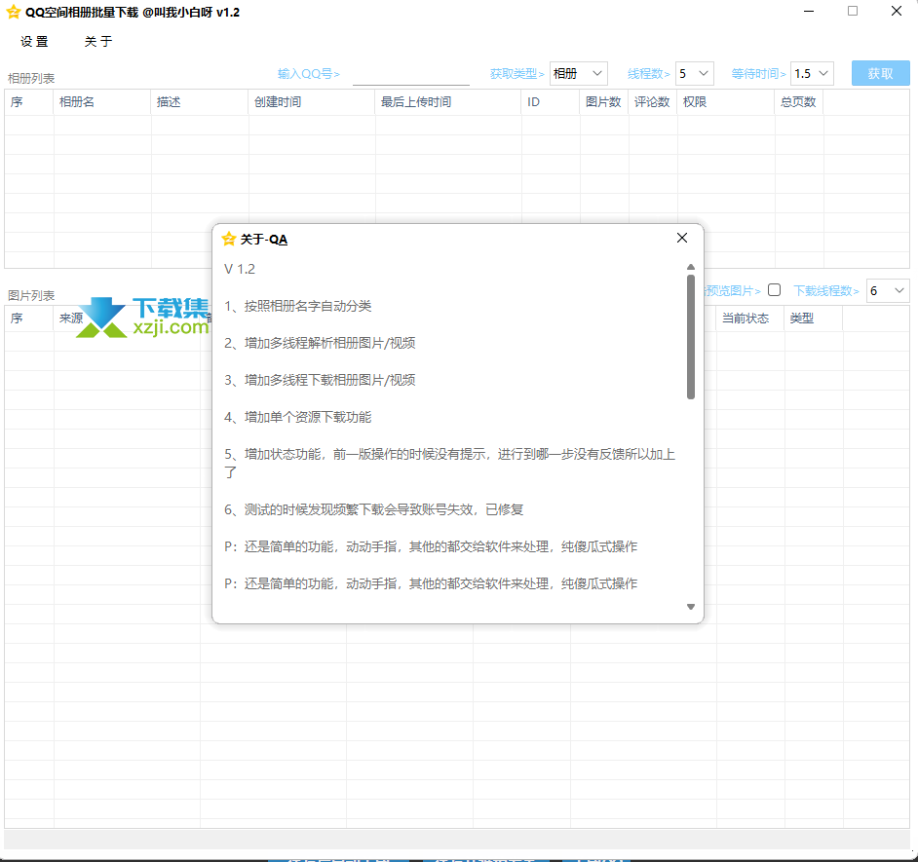Click the 获取类型> label
Screen dimensions: 918x862
[516, 74]
